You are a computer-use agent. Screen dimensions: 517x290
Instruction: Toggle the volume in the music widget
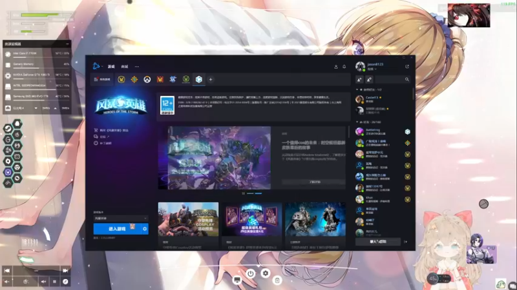[43, 282]
